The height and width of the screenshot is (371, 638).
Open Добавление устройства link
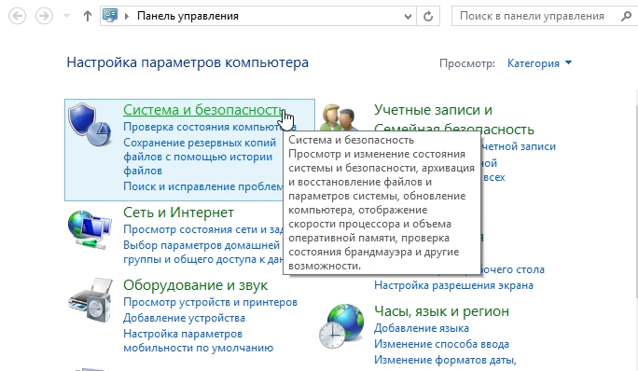[185, 318]
